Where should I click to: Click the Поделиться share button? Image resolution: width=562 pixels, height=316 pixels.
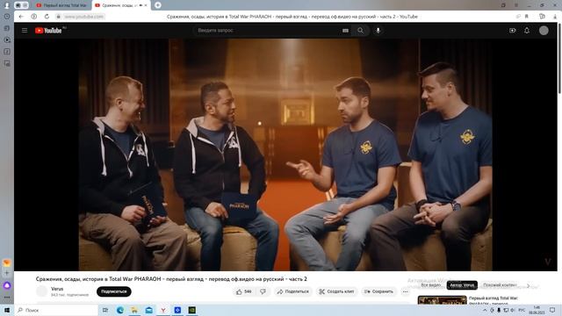(292, 291)
